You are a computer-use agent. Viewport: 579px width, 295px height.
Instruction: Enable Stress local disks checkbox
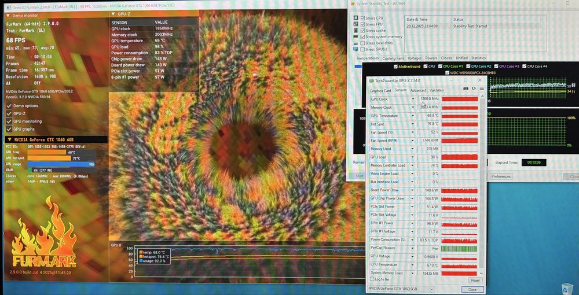(x=362, y=43)
